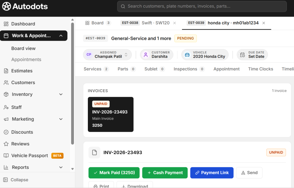The image size is (294, 188).
Task: Click the Autodots logo icon
Action: 6,6
